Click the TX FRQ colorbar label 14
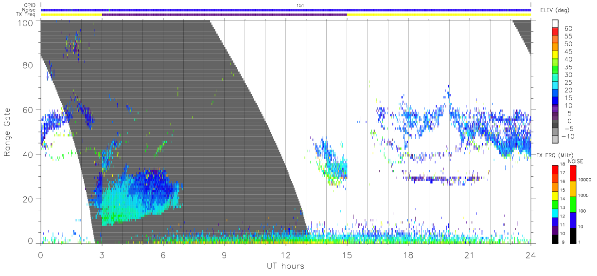 click(x=562, y=200)
